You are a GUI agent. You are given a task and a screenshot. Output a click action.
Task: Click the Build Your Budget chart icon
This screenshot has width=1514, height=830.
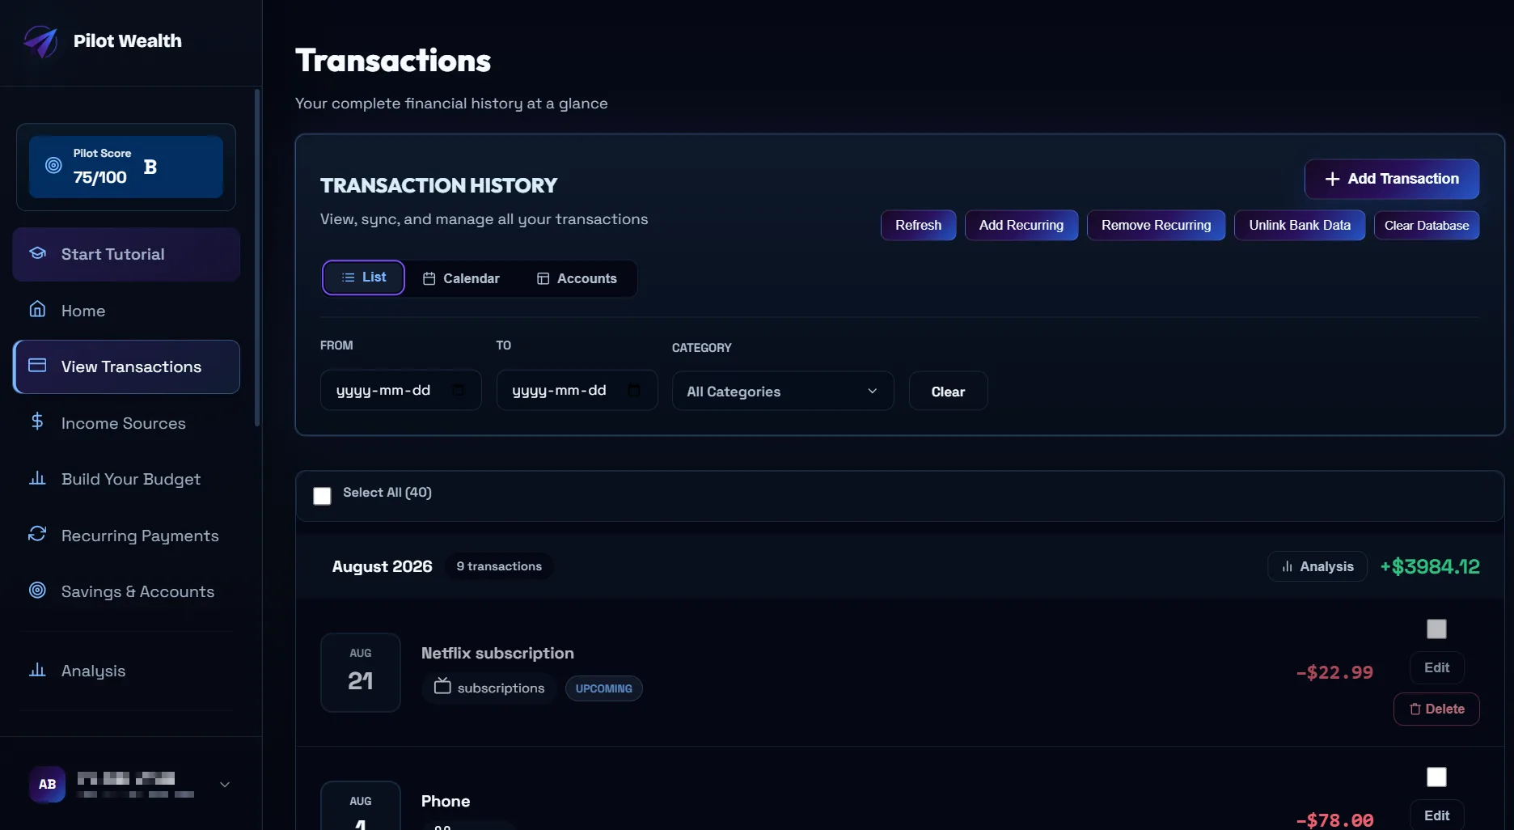pos(37,478)
